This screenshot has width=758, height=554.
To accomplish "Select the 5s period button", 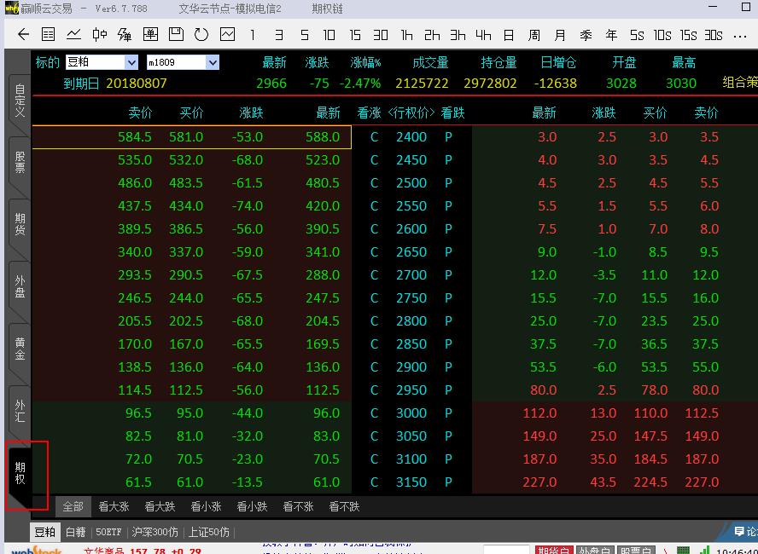I will tap(637, 35).
